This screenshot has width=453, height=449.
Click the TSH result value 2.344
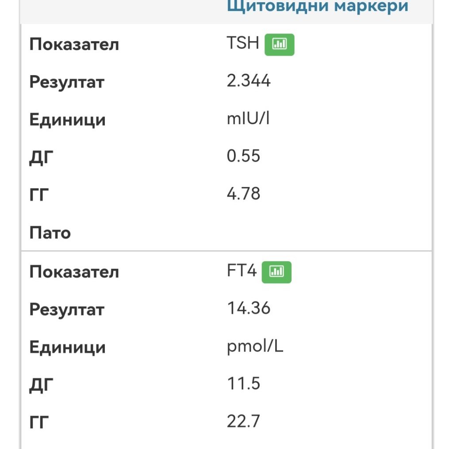tap(248, 81)
